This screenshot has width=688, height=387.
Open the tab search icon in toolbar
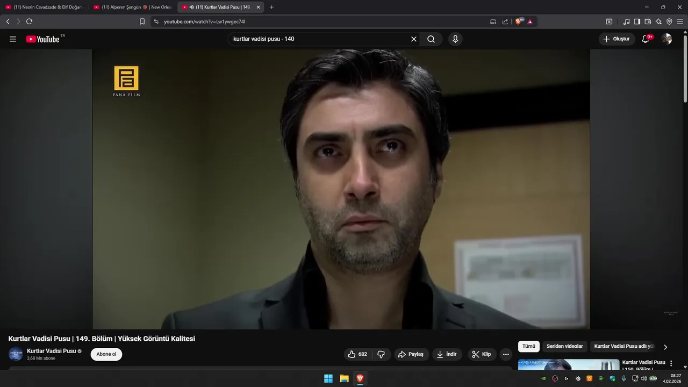pyautogui.click(x=609, y=21)
